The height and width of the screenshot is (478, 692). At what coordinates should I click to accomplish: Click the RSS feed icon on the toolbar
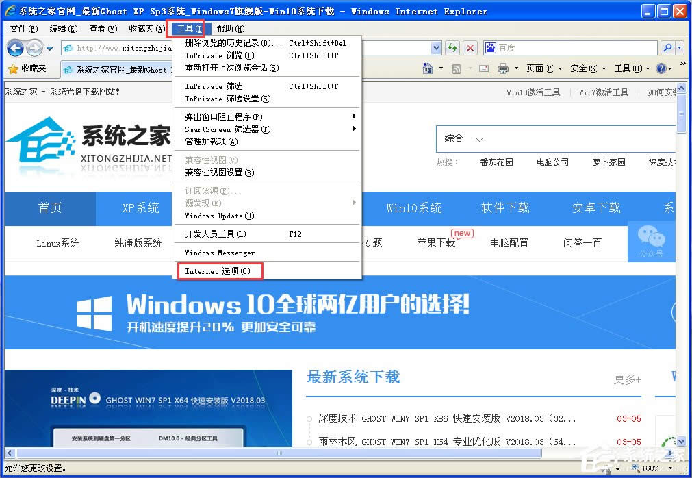click(x=457, y=69)
